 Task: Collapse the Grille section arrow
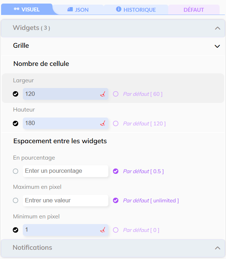(217, 46)
